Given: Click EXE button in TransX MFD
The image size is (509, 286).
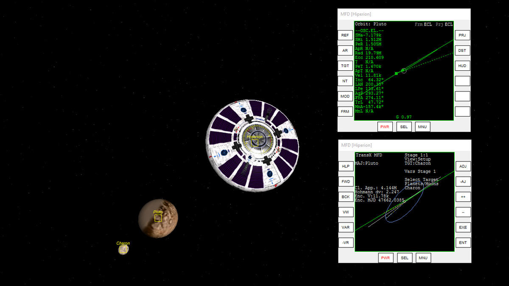Looking at the screenshot, I should click(x=463, y=228).
